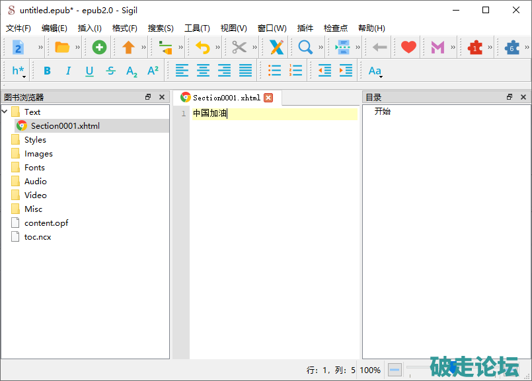Click the Bold formatting icon
The image size is (532, 381).
coord(47,71)
